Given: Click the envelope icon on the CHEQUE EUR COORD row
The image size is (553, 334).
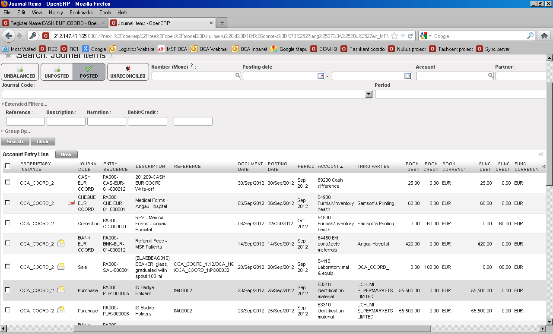Looking at the screenshot, I should [71, 202].
